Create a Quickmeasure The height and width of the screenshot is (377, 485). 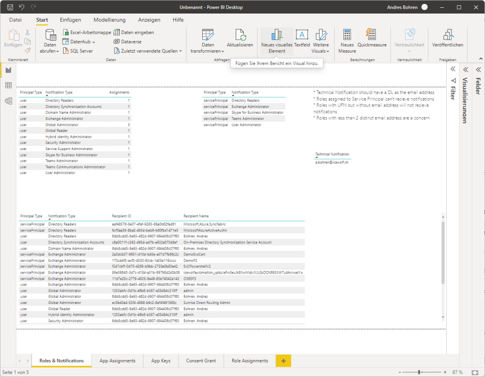click(372, 39)
